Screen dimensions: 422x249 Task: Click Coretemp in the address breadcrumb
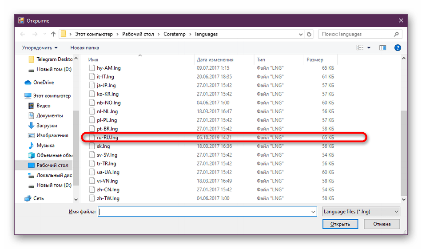point(175,34)
